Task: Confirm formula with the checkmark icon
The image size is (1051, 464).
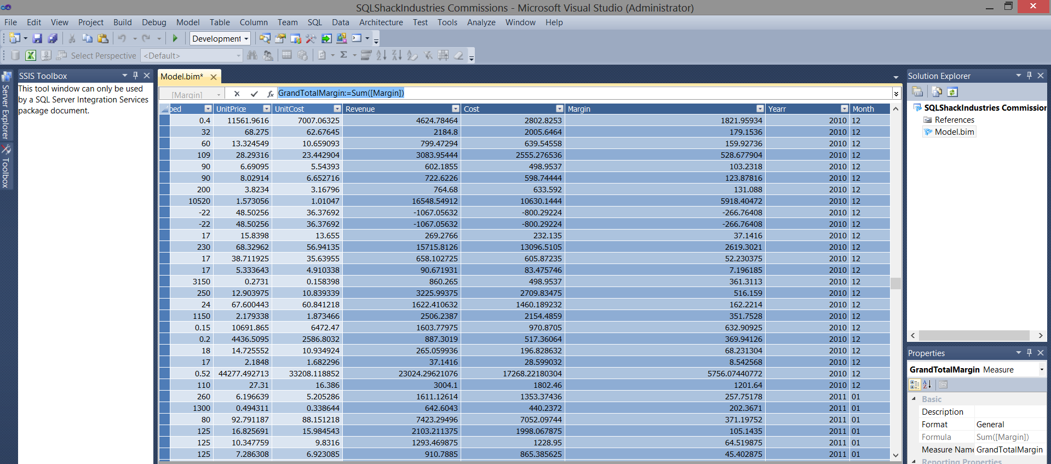Action: pos(254,94)
